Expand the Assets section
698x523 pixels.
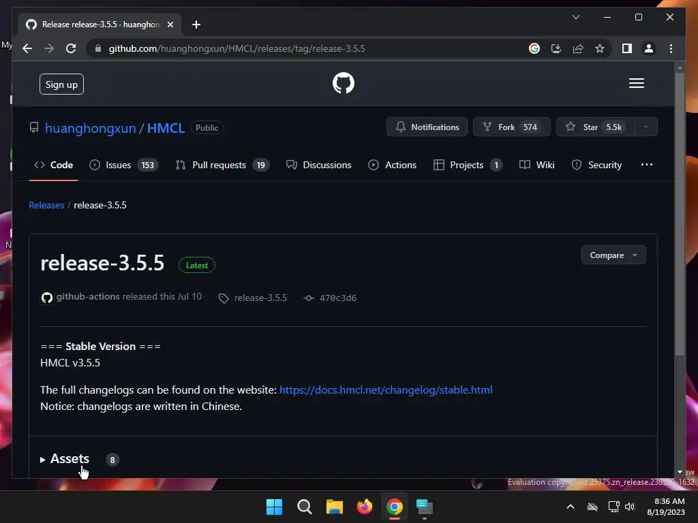(x=65, y=459)
